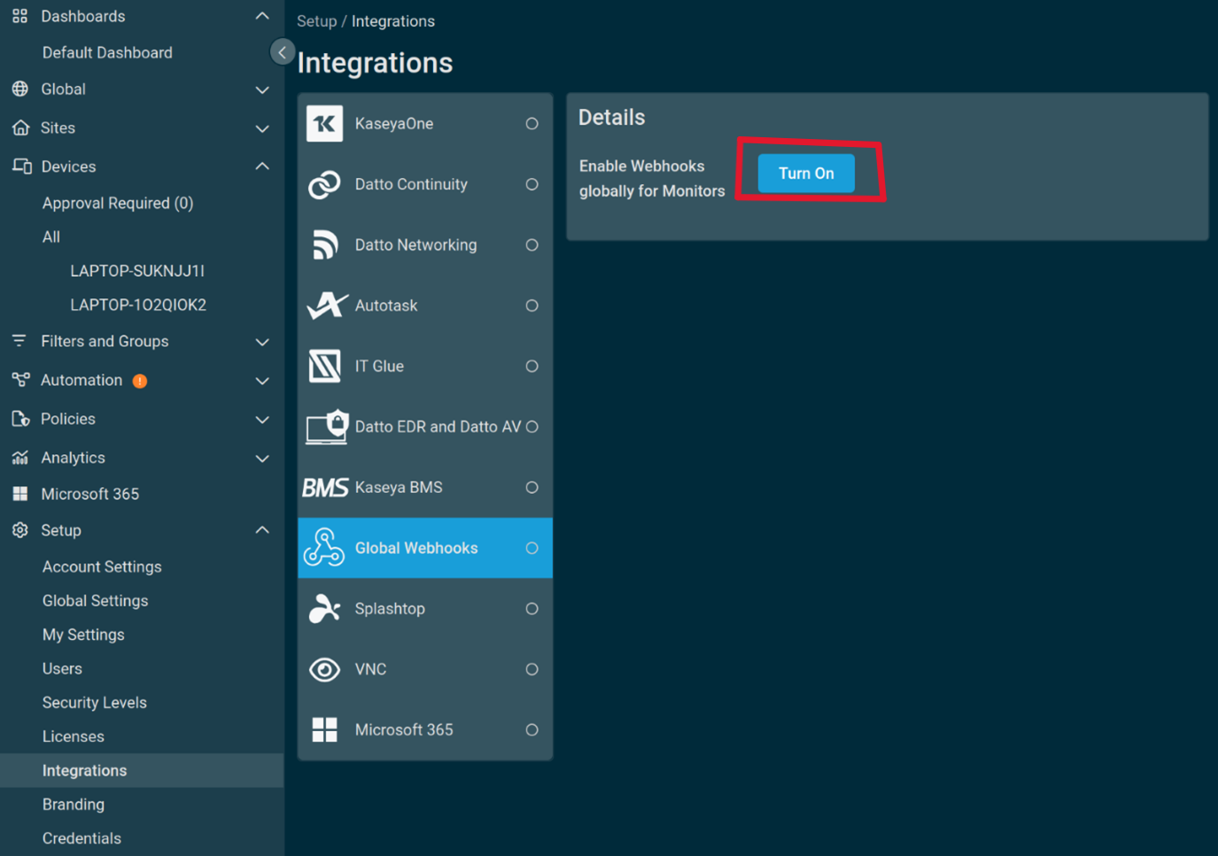The image size is (1218, 856).
Task: Select the Kaseya BMS status circle
Action: coord(531,488)
